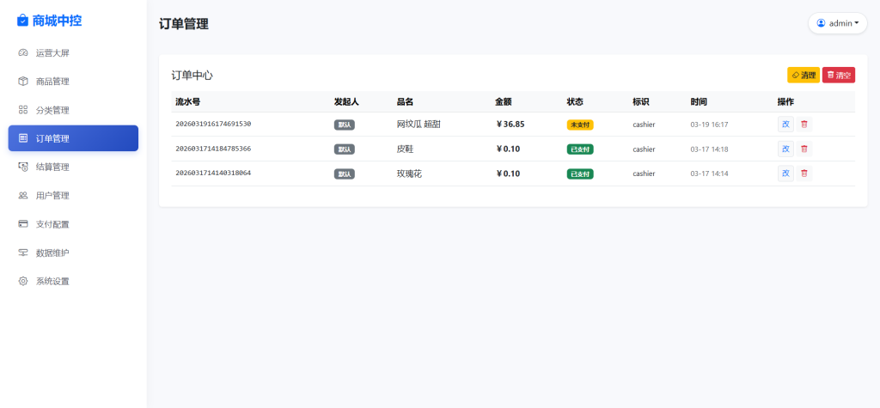Click the 标识 column header
This screenshot has width=880, height=408.
click(x=641, y=101)
